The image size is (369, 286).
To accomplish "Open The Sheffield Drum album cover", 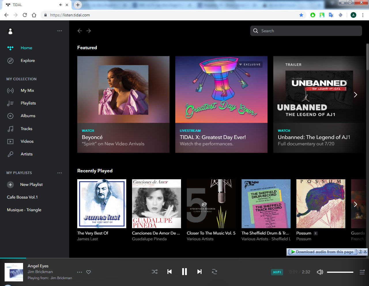I will (266, 204).
